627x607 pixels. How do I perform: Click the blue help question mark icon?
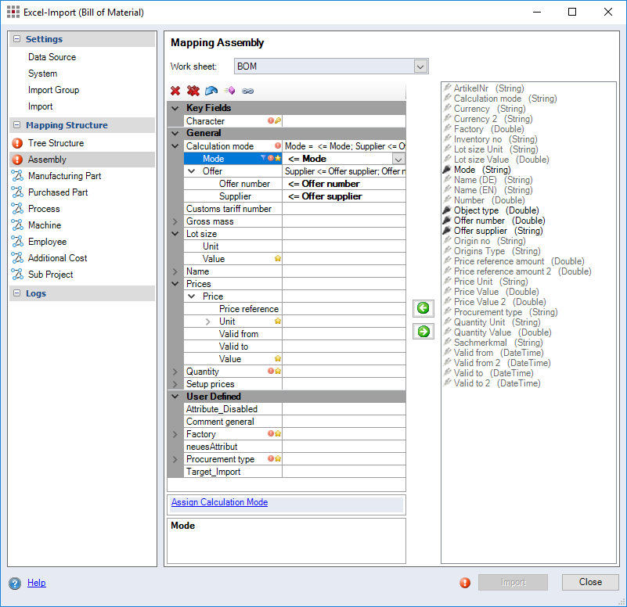(15, 584)
